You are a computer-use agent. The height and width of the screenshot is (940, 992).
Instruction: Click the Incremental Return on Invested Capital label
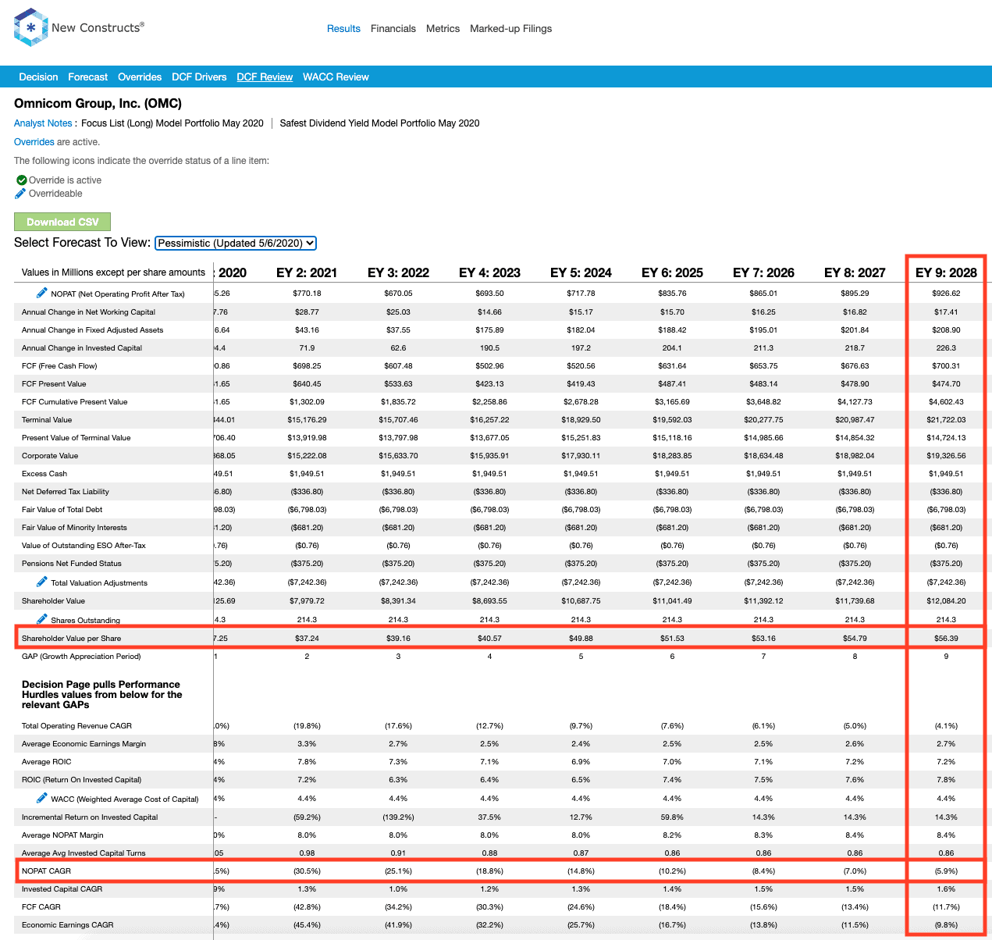coord(90,817)
